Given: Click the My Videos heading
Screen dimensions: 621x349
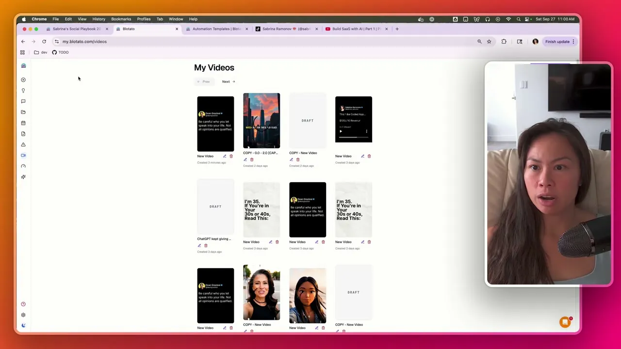Looking at the screenshot, I should click(x=214, y=67).
